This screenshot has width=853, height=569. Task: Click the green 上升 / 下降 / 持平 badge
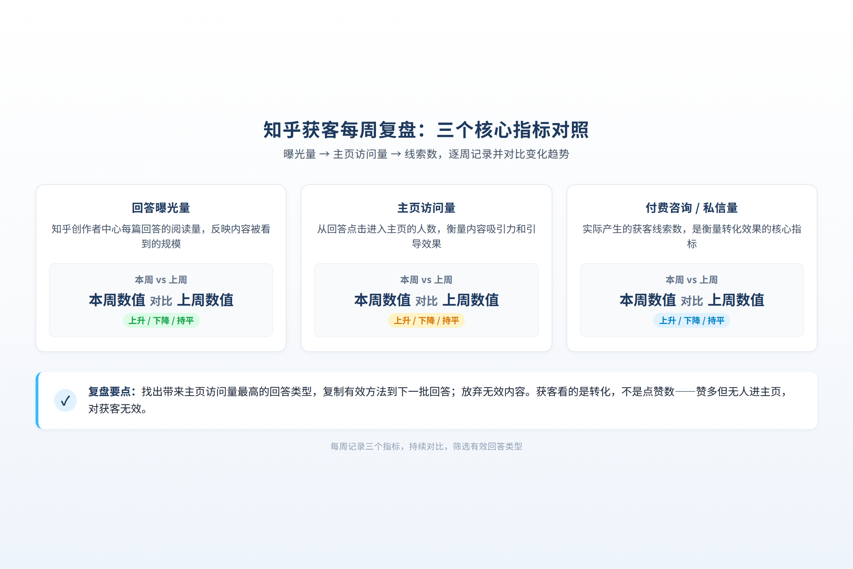coord(161,320)
